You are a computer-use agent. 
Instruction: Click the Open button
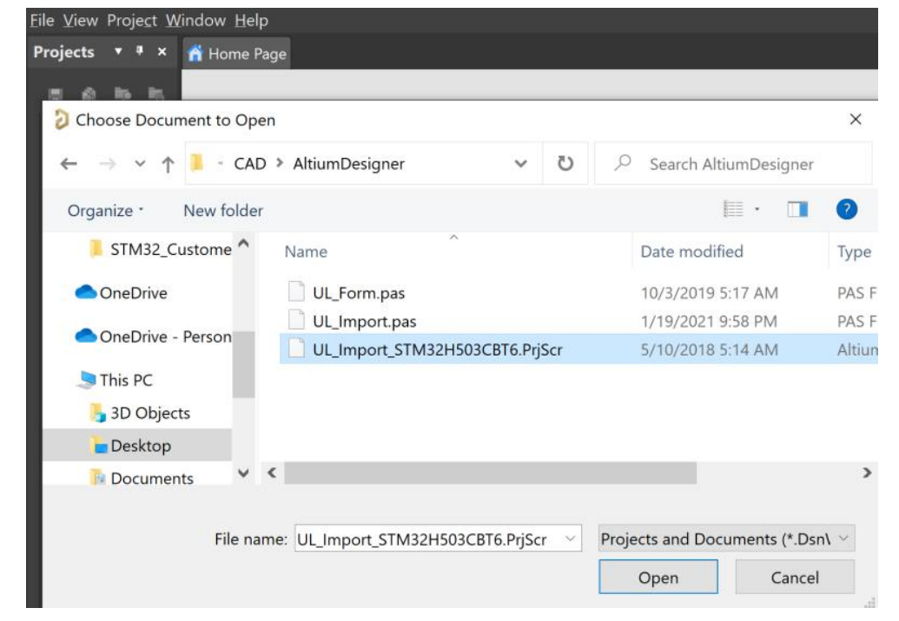coord(658,577)
